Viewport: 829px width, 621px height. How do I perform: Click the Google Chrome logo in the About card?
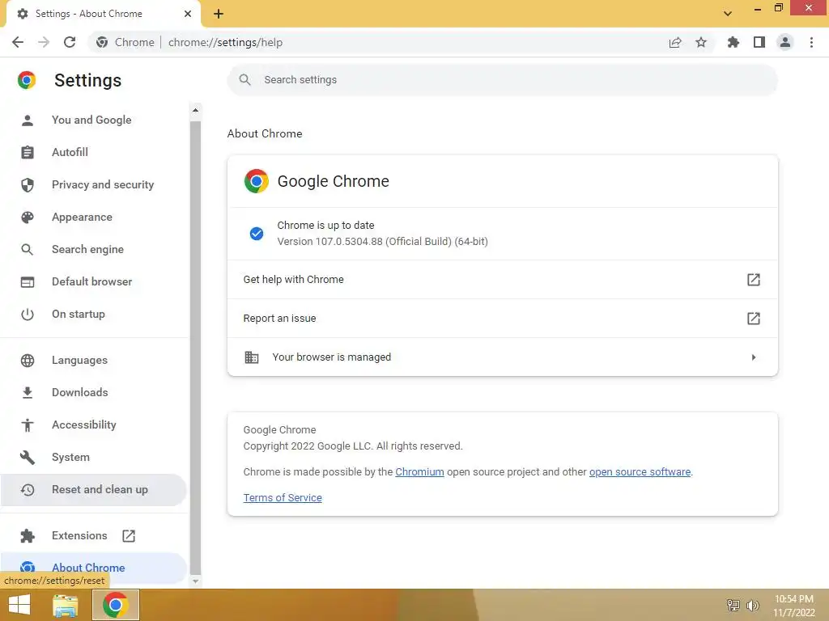(257, 181)
